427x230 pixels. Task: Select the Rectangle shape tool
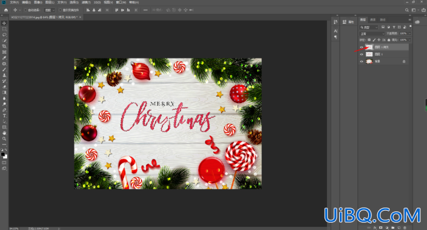[4, 127]
